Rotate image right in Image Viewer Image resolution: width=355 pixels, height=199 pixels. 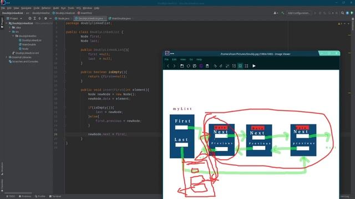(x=221, y=66)
